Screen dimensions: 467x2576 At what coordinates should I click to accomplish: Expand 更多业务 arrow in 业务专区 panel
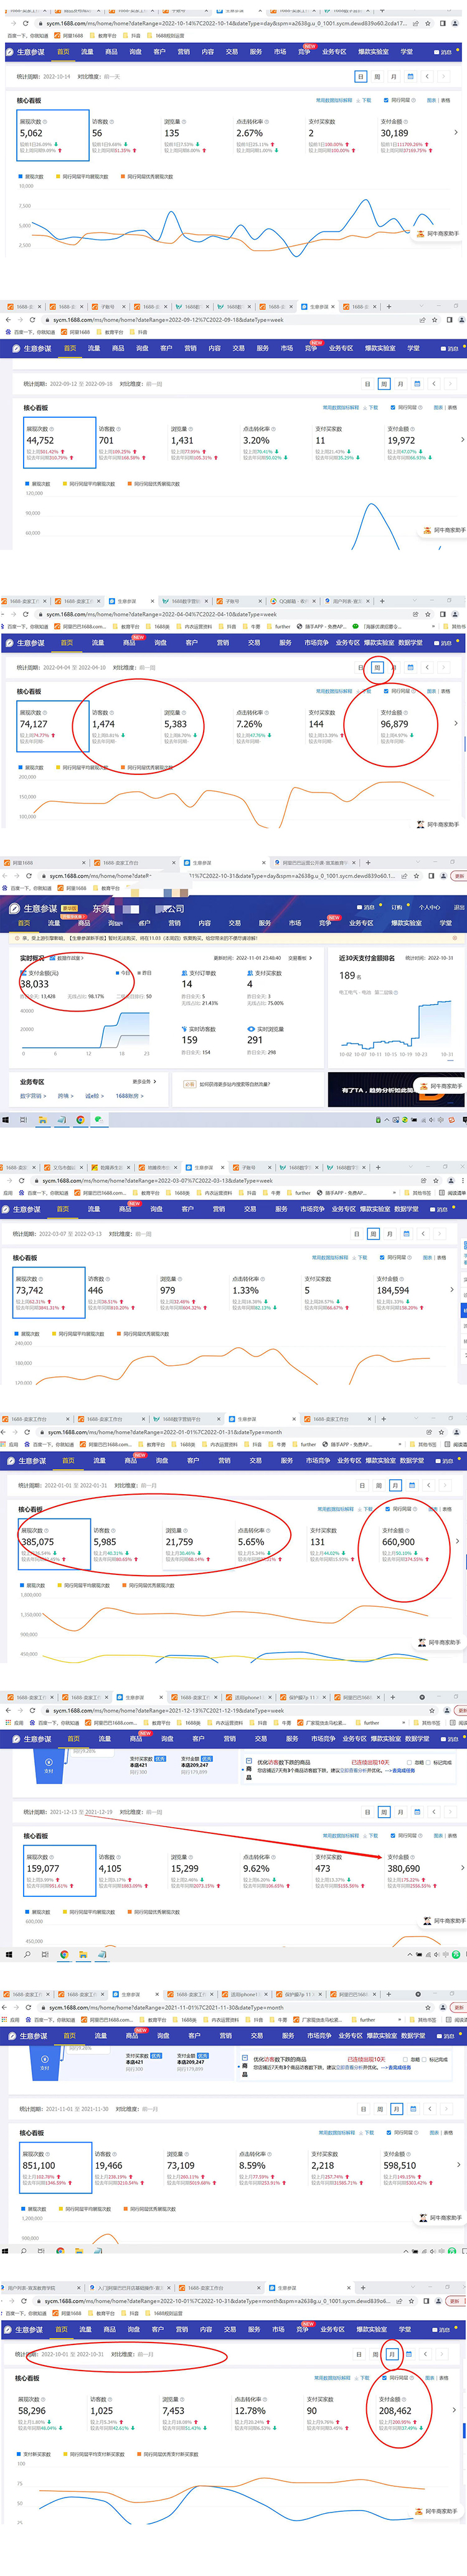(x=155, y=1081)
